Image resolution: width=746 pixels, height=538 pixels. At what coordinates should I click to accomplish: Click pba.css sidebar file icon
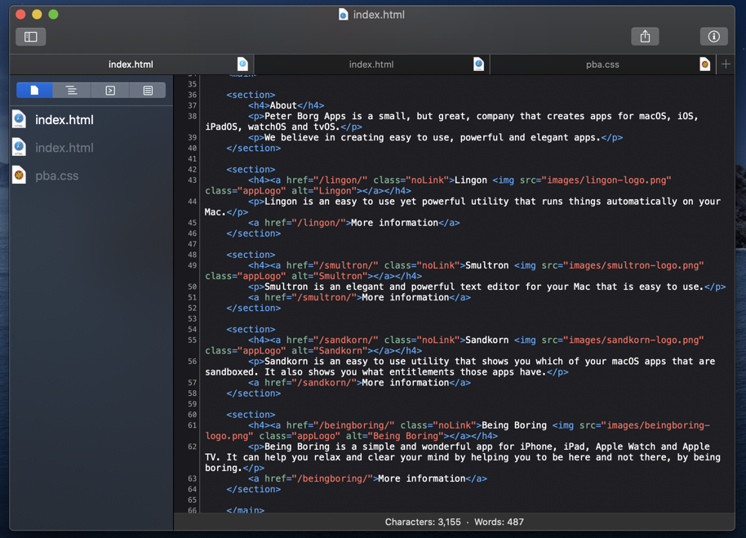tap(19, 175)
